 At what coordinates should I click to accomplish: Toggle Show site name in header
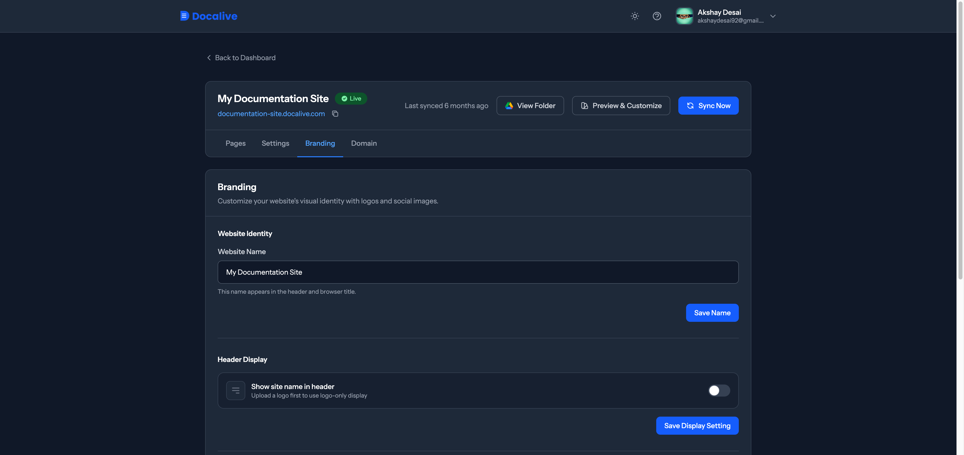click(719, 390)
